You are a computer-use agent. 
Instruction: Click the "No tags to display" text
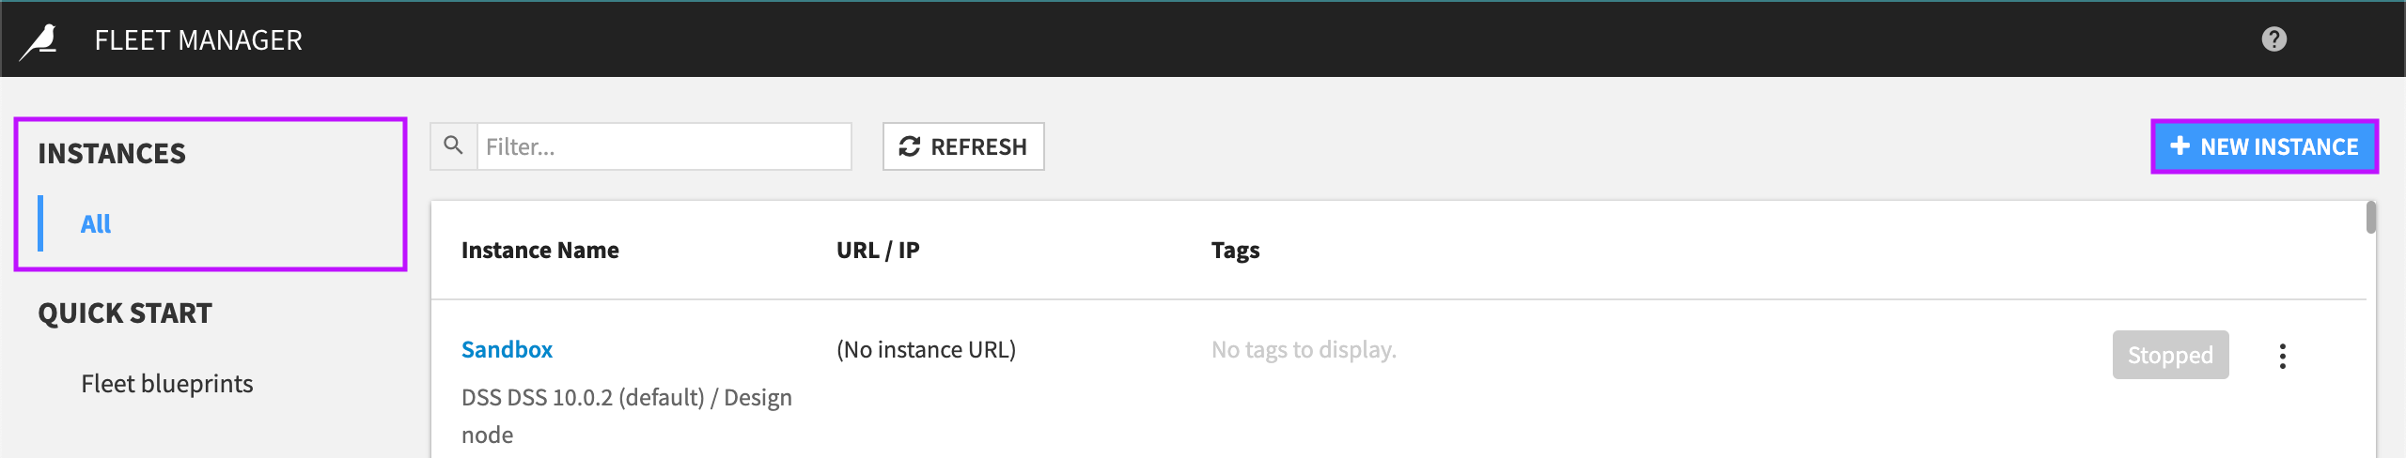[x=1304, y=349]
